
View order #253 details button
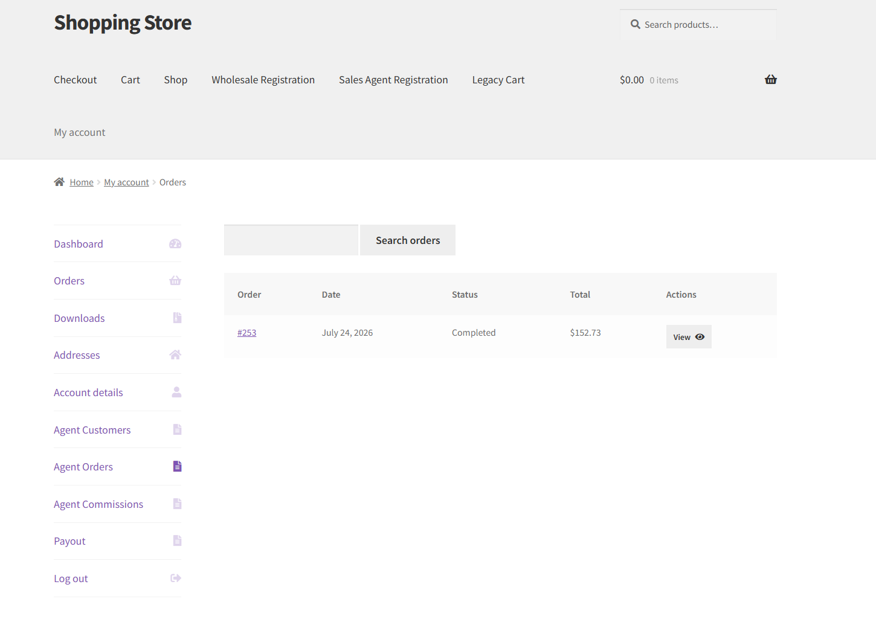click(689, 337)
